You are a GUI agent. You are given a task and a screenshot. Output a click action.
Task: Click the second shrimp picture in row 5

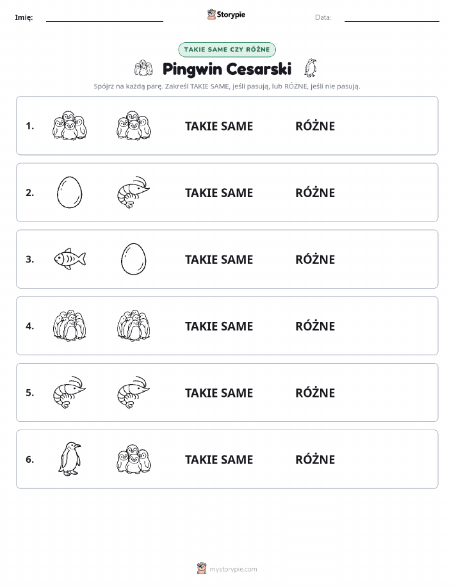[133, 392]
